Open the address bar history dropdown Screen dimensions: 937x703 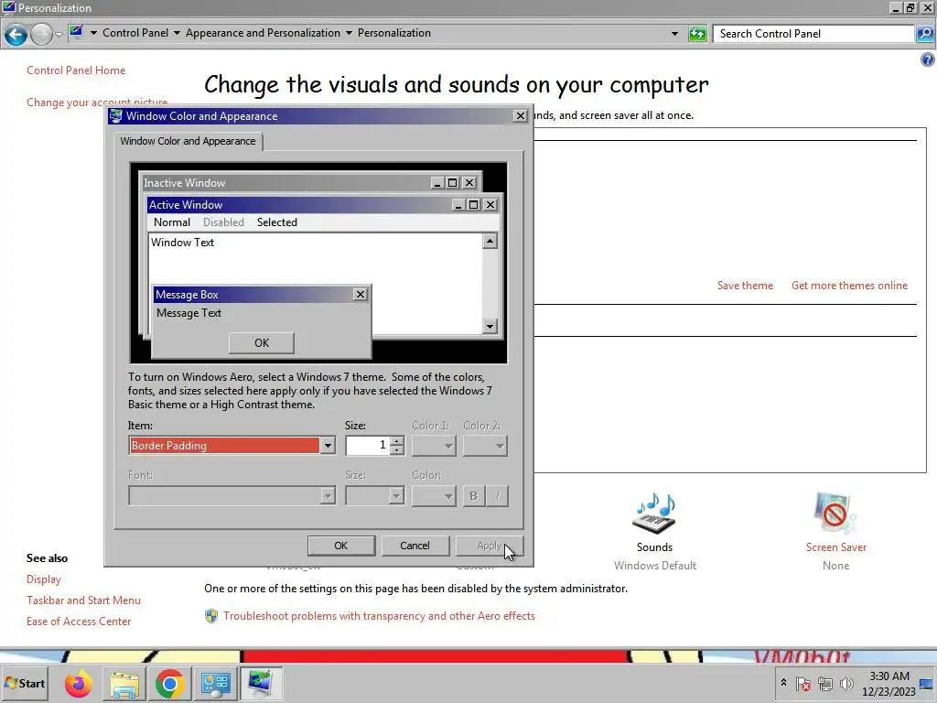click(x=674, y=34)
